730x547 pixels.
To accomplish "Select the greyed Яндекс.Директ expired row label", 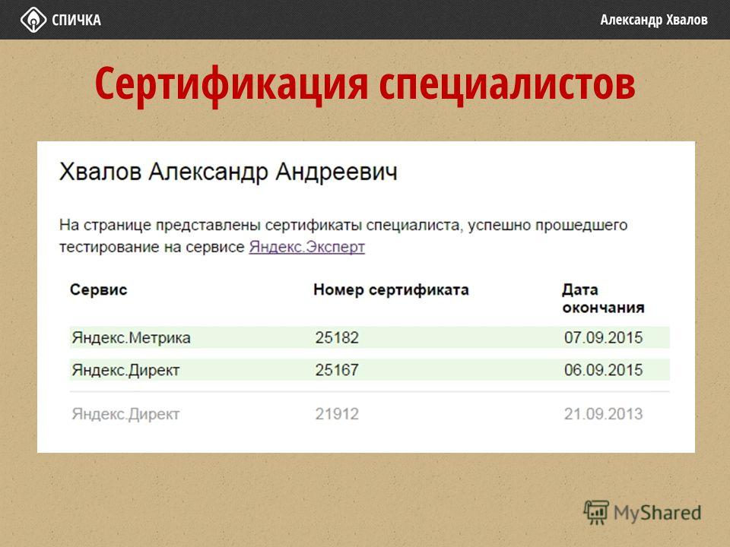I will pyautogui.click(x=125, y=414).
